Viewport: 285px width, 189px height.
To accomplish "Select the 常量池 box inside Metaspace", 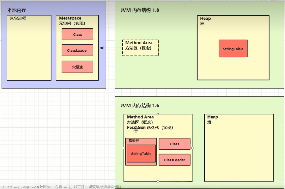I will (x=78, y=67).
